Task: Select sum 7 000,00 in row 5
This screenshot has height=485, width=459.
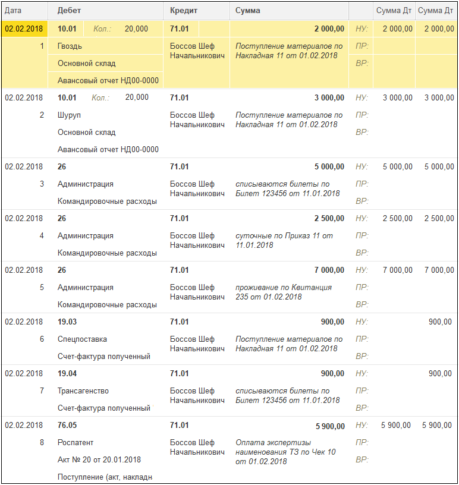Action: click(x=329, y=270)
